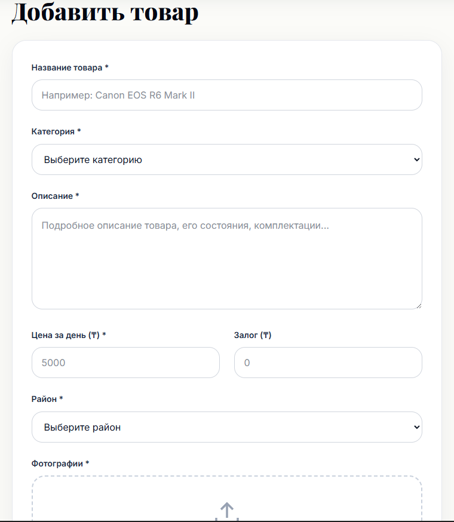This screenshot has width=454, height=522.
Task: Click the 'Район *' field label
Action: (47, 399)
